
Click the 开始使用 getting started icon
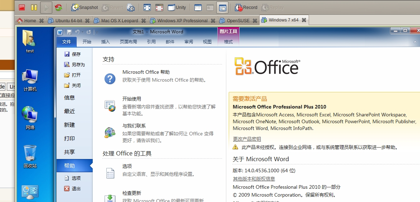(x=110, y=106)
